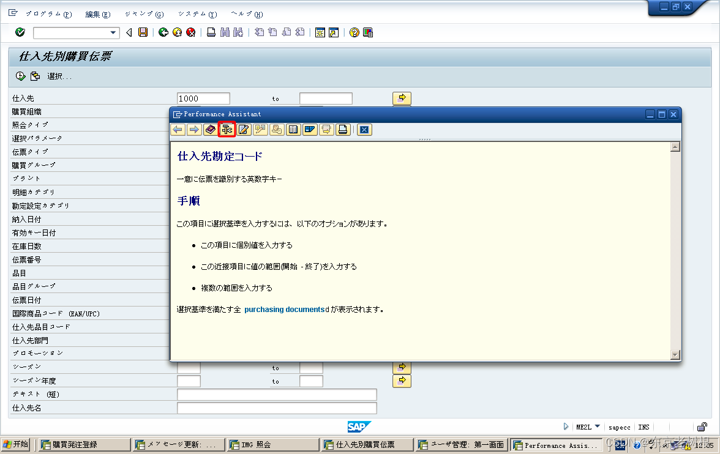The width and height of the screenshot is (720, 454).
Task: Open the SAP Help question mark icon
Action: tap(353, 32)
